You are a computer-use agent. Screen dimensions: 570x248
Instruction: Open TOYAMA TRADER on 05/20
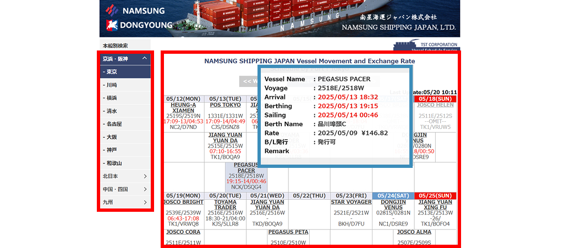pos(226,205)
